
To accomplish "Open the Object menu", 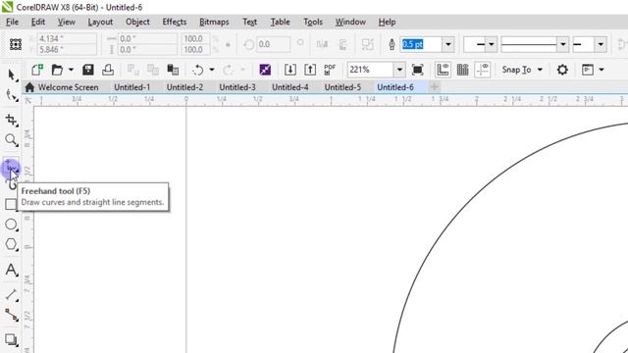I will 137,22.
